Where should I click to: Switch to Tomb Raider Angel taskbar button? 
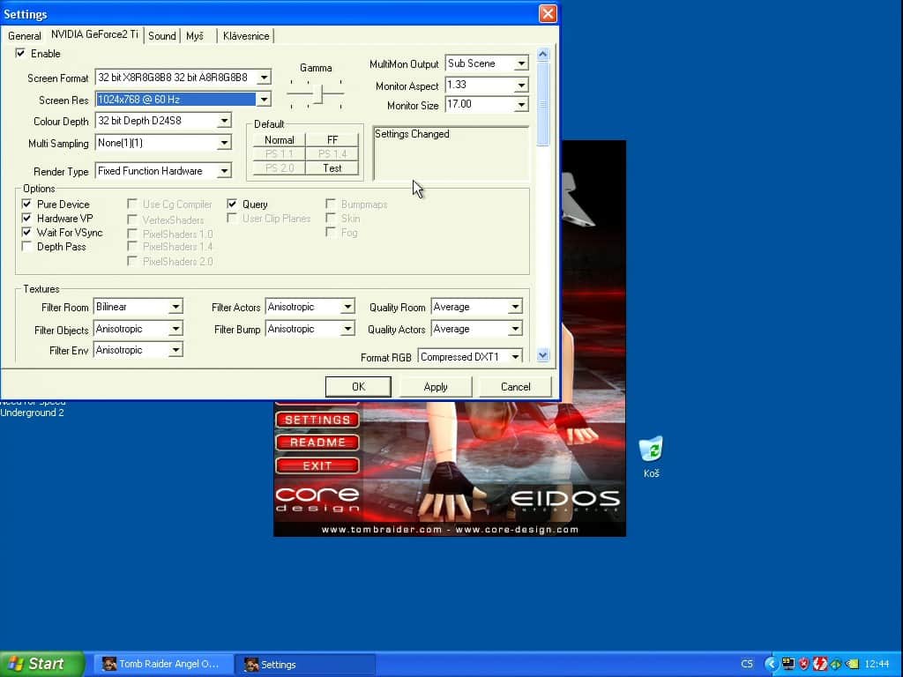click(x=165, y=664)
